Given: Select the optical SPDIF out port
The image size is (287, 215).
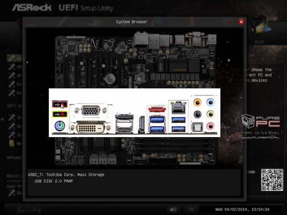Looking at the screenshot, I should 197,127.
